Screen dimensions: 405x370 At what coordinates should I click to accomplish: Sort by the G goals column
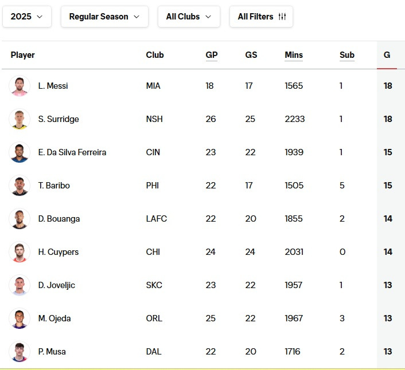(x=387, y=55)
